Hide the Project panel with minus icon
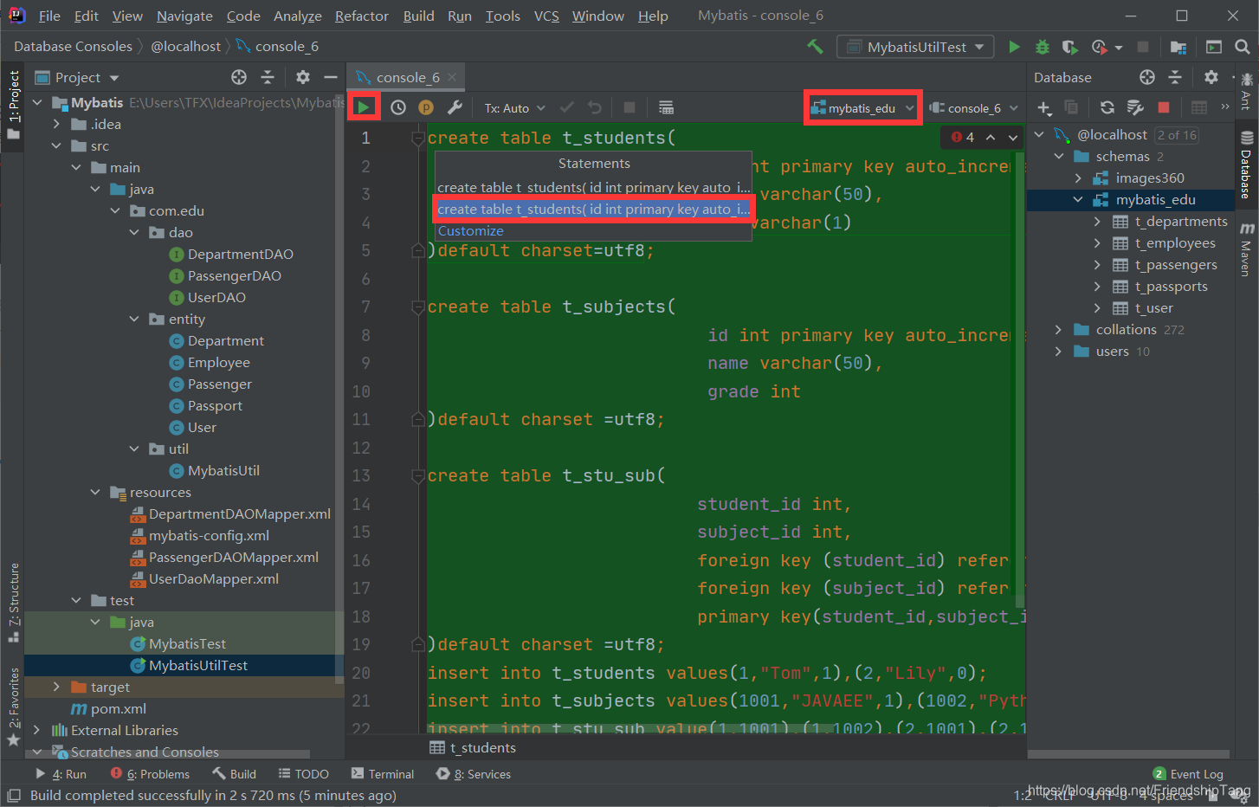 click(x=331, y=77)
